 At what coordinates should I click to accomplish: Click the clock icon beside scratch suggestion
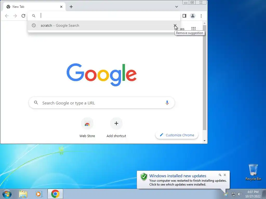[x=34, y=26]
